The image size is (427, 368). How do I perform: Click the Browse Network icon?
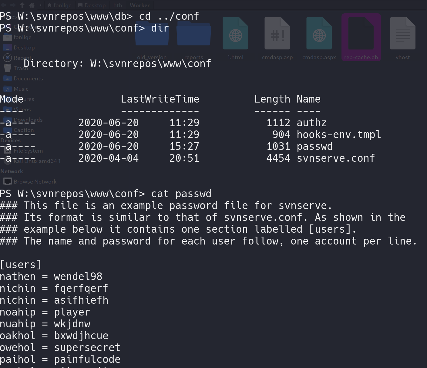[8, 181]
